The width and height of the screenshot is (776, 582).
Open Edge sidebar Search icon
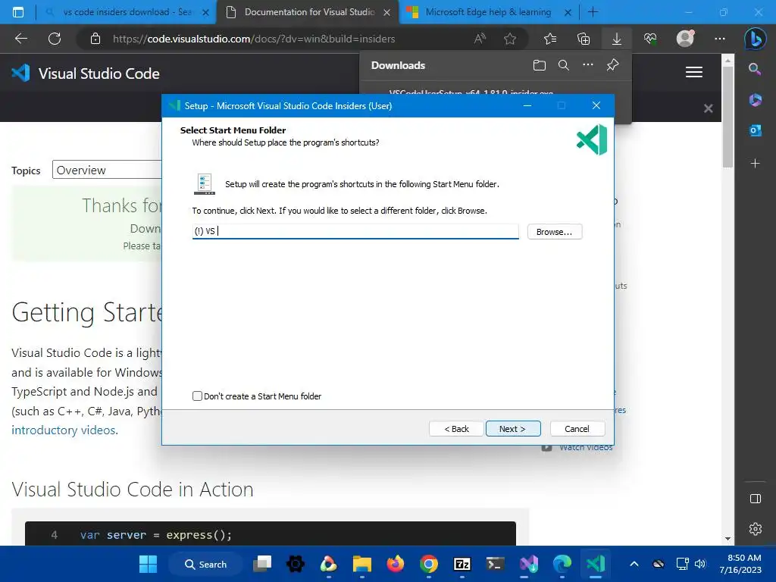(x=755, y=69)
